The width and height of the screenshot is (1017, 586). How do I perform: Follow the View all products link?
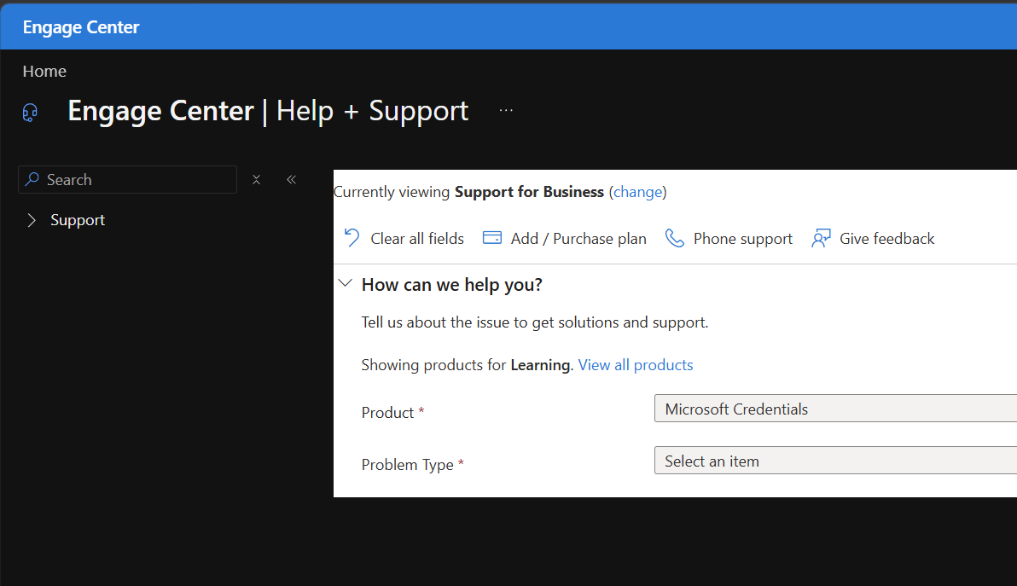point(636,365)
